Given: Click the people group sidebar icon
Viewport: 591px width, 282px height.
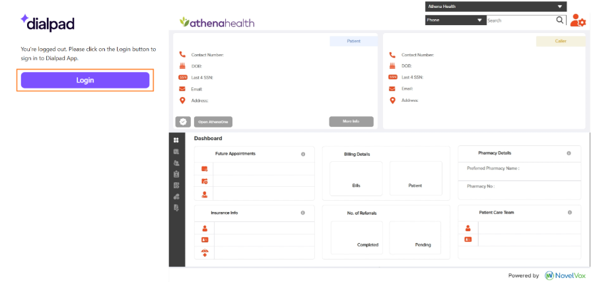Looking at the screenshot, I should tap(176, 163).
